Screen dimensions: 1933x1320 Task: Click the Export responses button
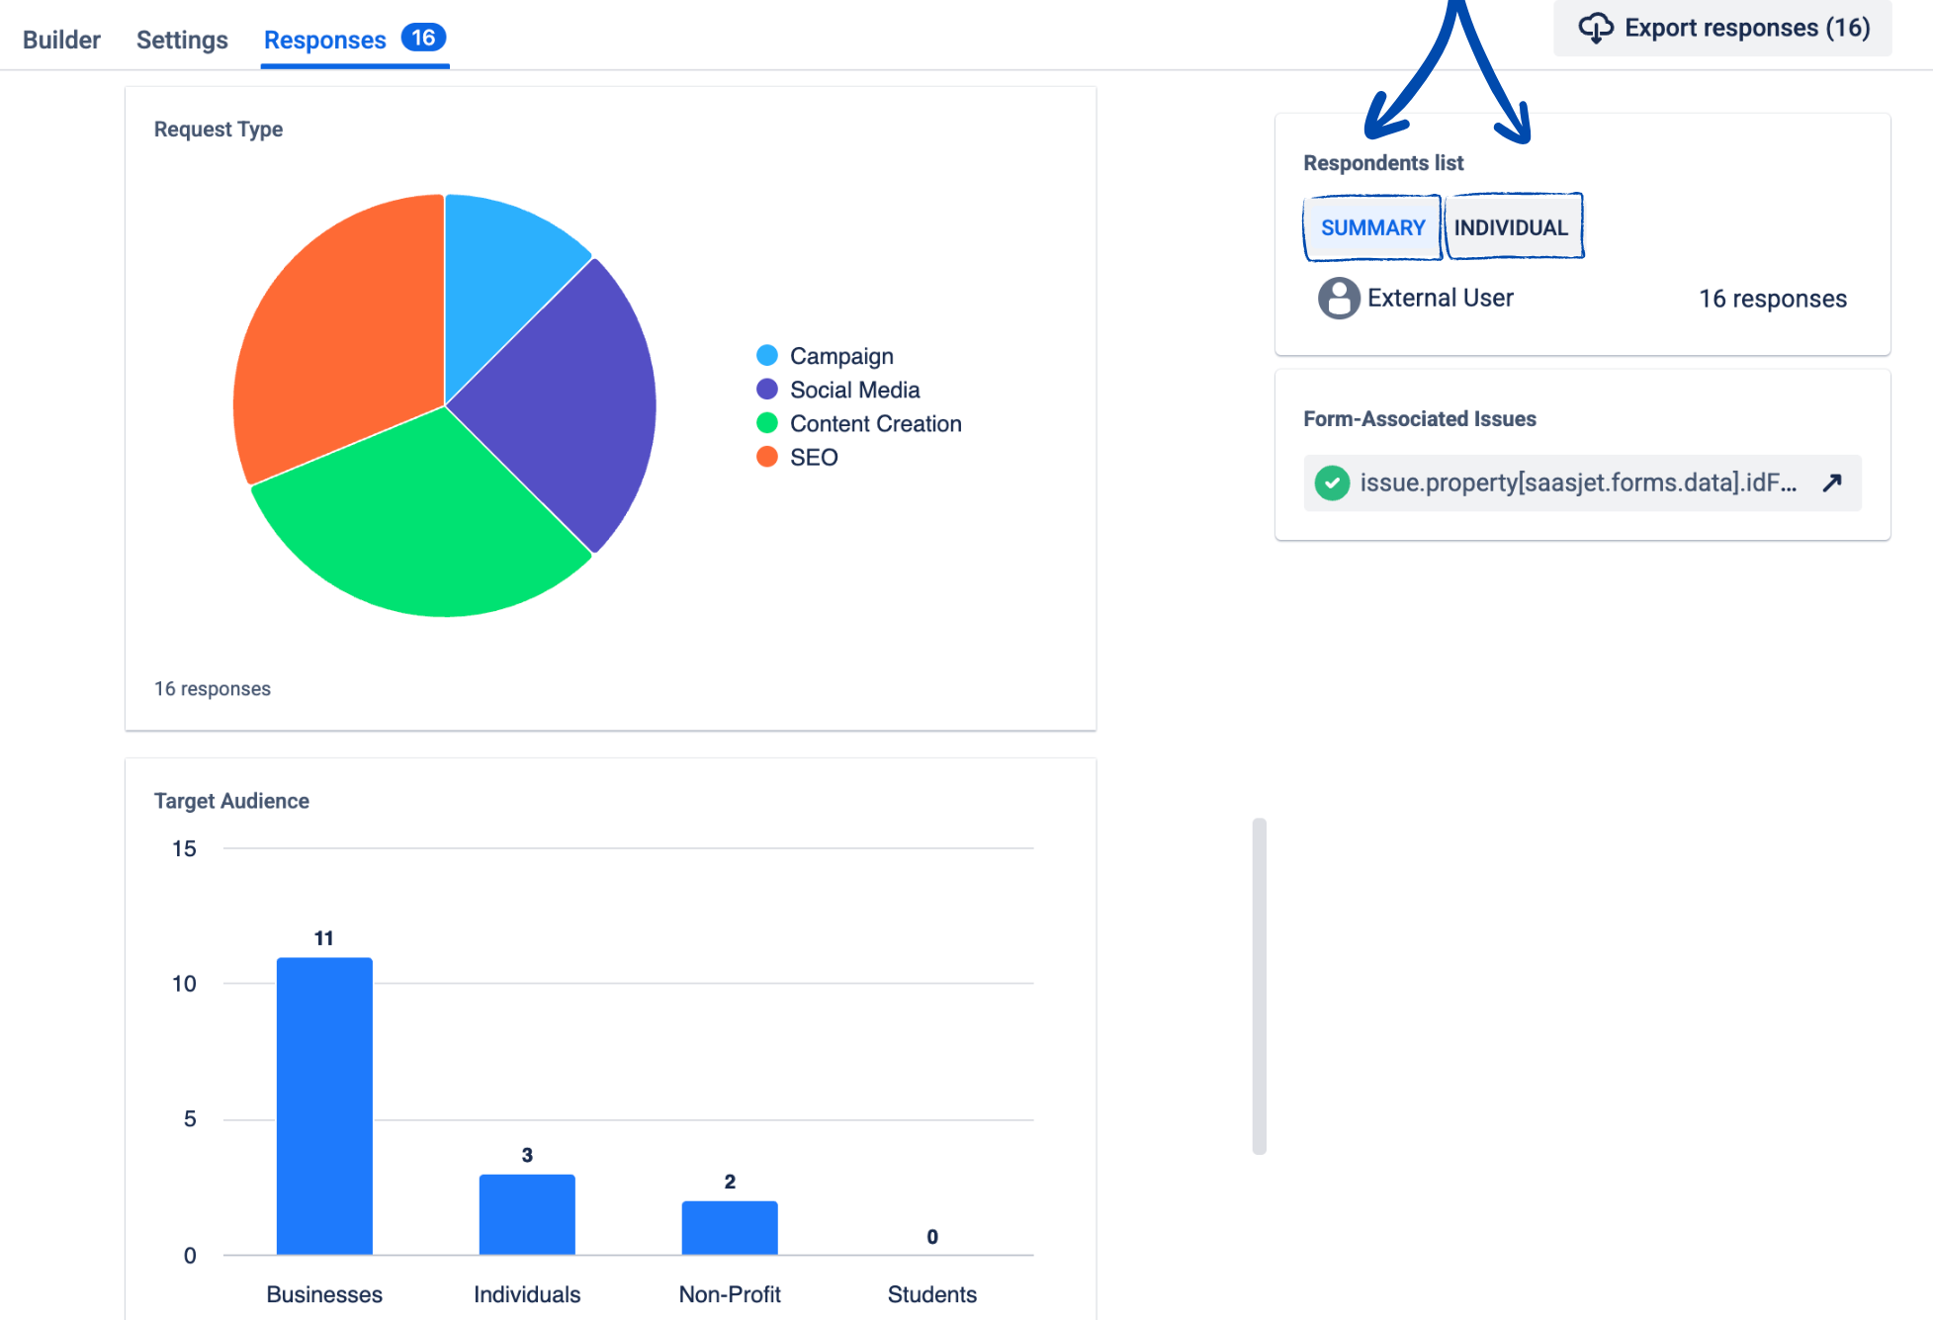1720,28
